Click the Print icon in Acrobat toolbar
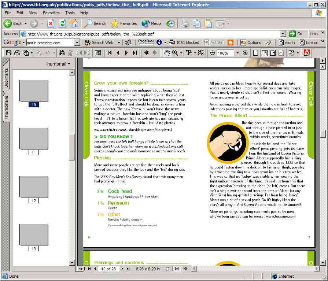328x281 pixels. click(x=17, y=53)
